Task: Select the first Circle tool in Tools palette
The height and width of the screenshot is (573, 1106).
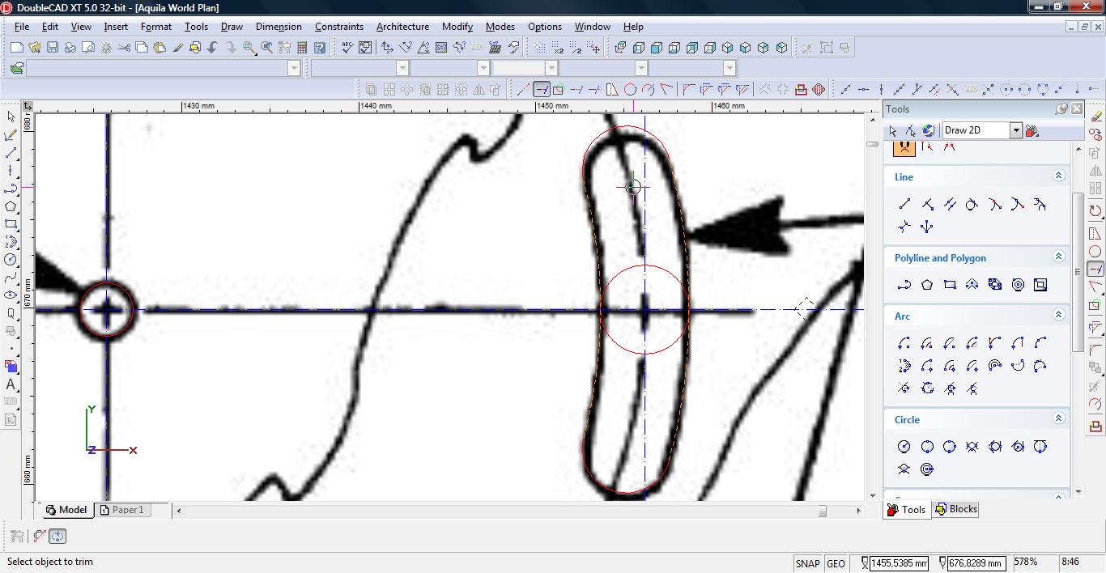Action: click(x=904, y=446)
